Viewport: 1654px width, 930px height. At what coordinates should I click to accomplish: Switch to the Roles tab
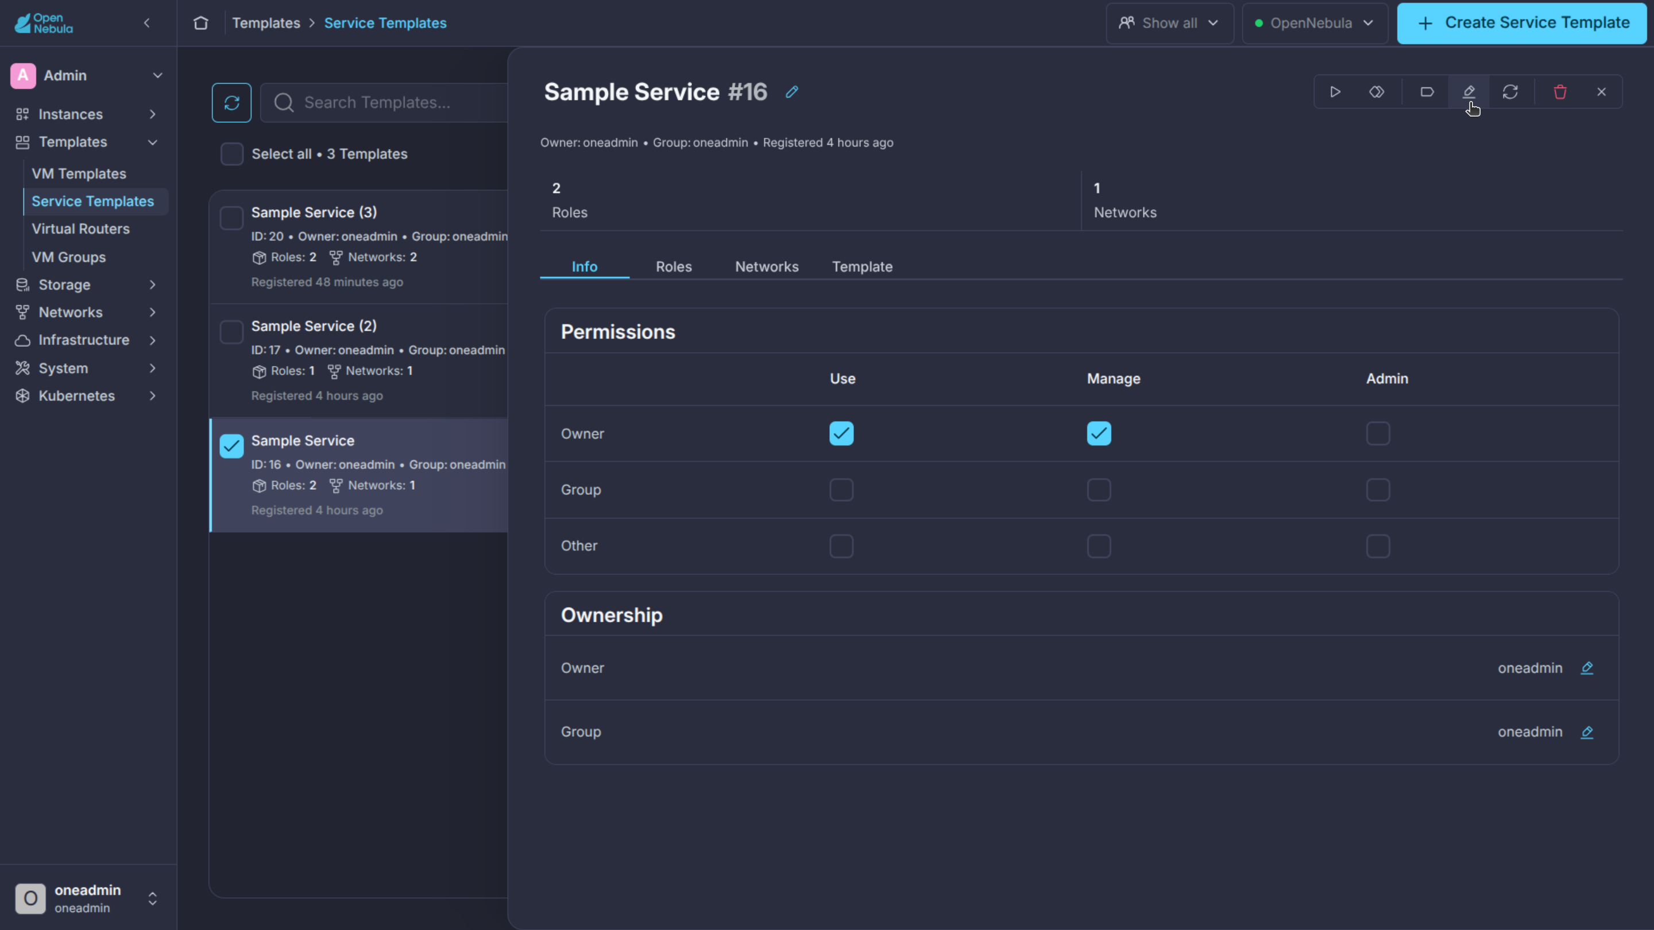[674, 267]
